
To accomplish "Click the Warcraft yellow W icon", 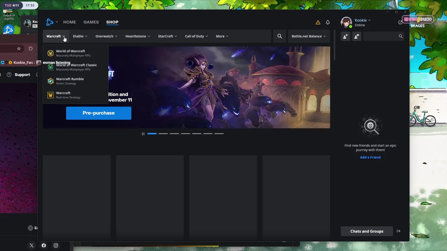I will pos(51,95).
